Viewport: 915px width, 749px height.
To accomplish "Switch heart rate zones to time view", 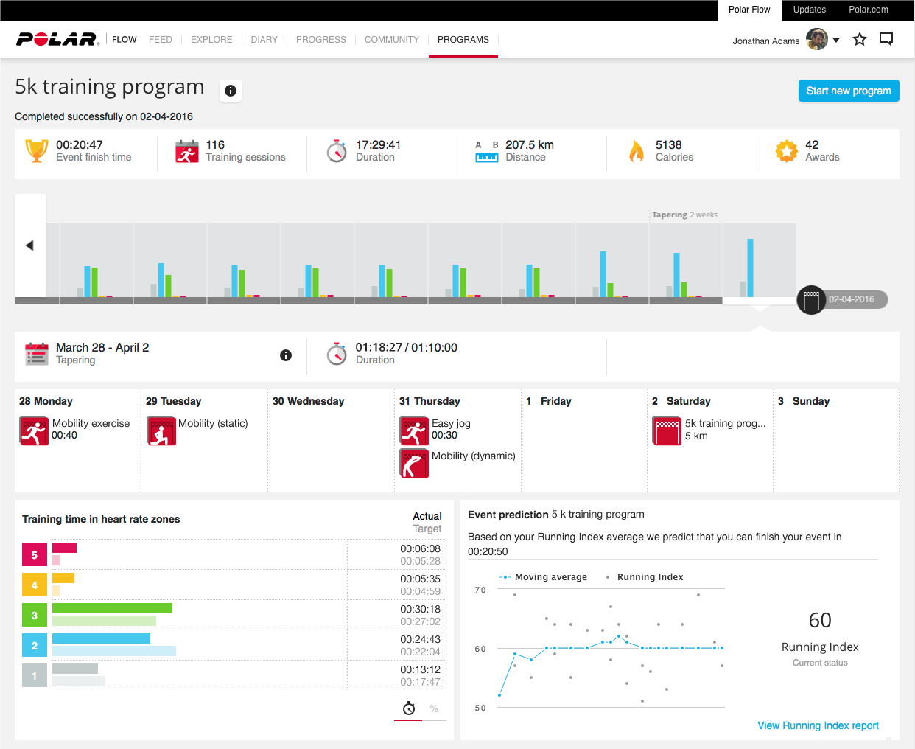I will pyautogui.click(x=409, y=709).
